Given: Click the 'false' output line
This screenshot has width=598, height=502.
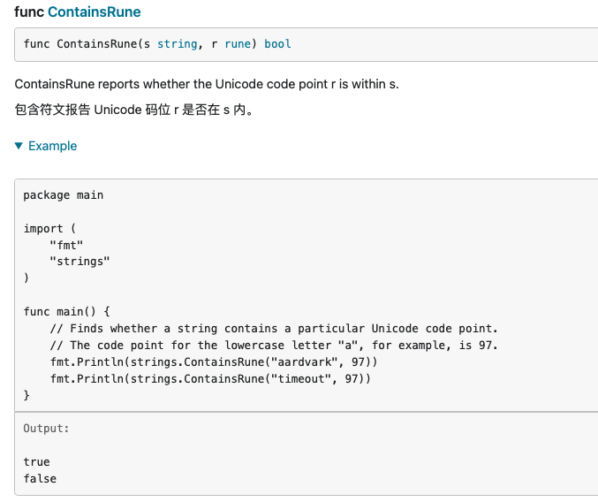Looking at the screenshot, I should click(x=40, y=478).
